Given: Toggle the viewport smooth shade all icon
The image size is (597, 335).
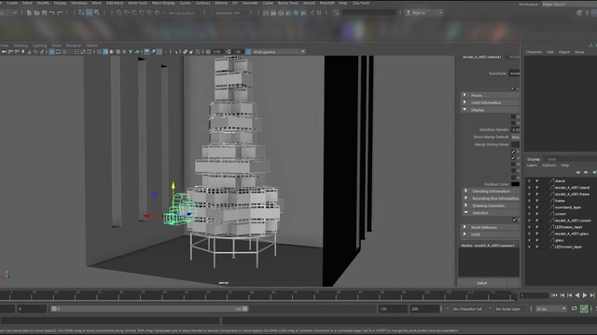Looking at the screenshot, I should (x=105, y=52).
